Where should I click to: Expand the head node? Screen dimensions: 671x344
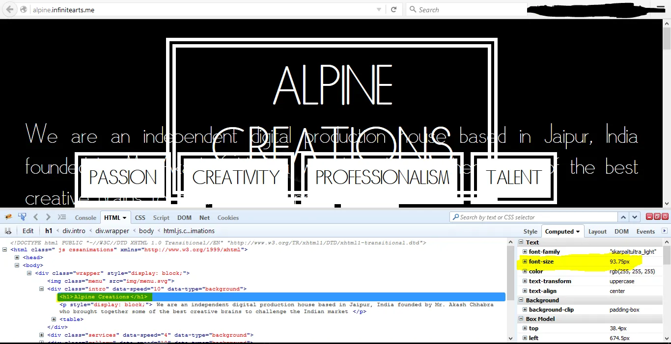tap(17, 258)
